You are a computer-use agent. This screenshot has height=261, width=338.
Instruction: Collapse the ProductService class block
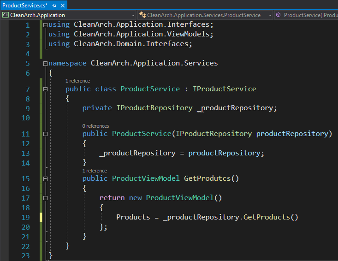tap(45, 89)
